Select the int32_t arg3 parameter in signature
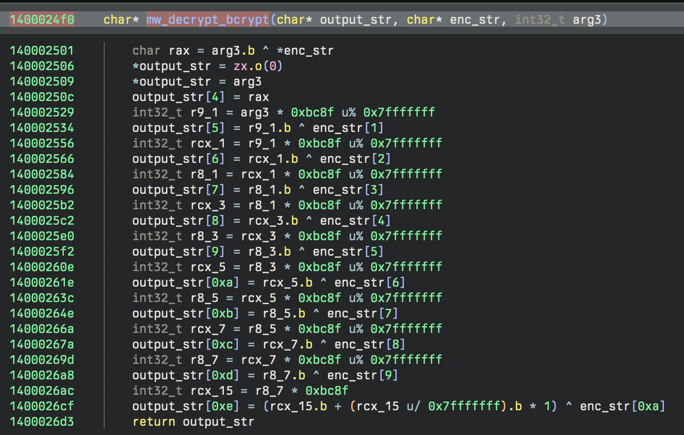The image size is (684, 435). (561, 20)
